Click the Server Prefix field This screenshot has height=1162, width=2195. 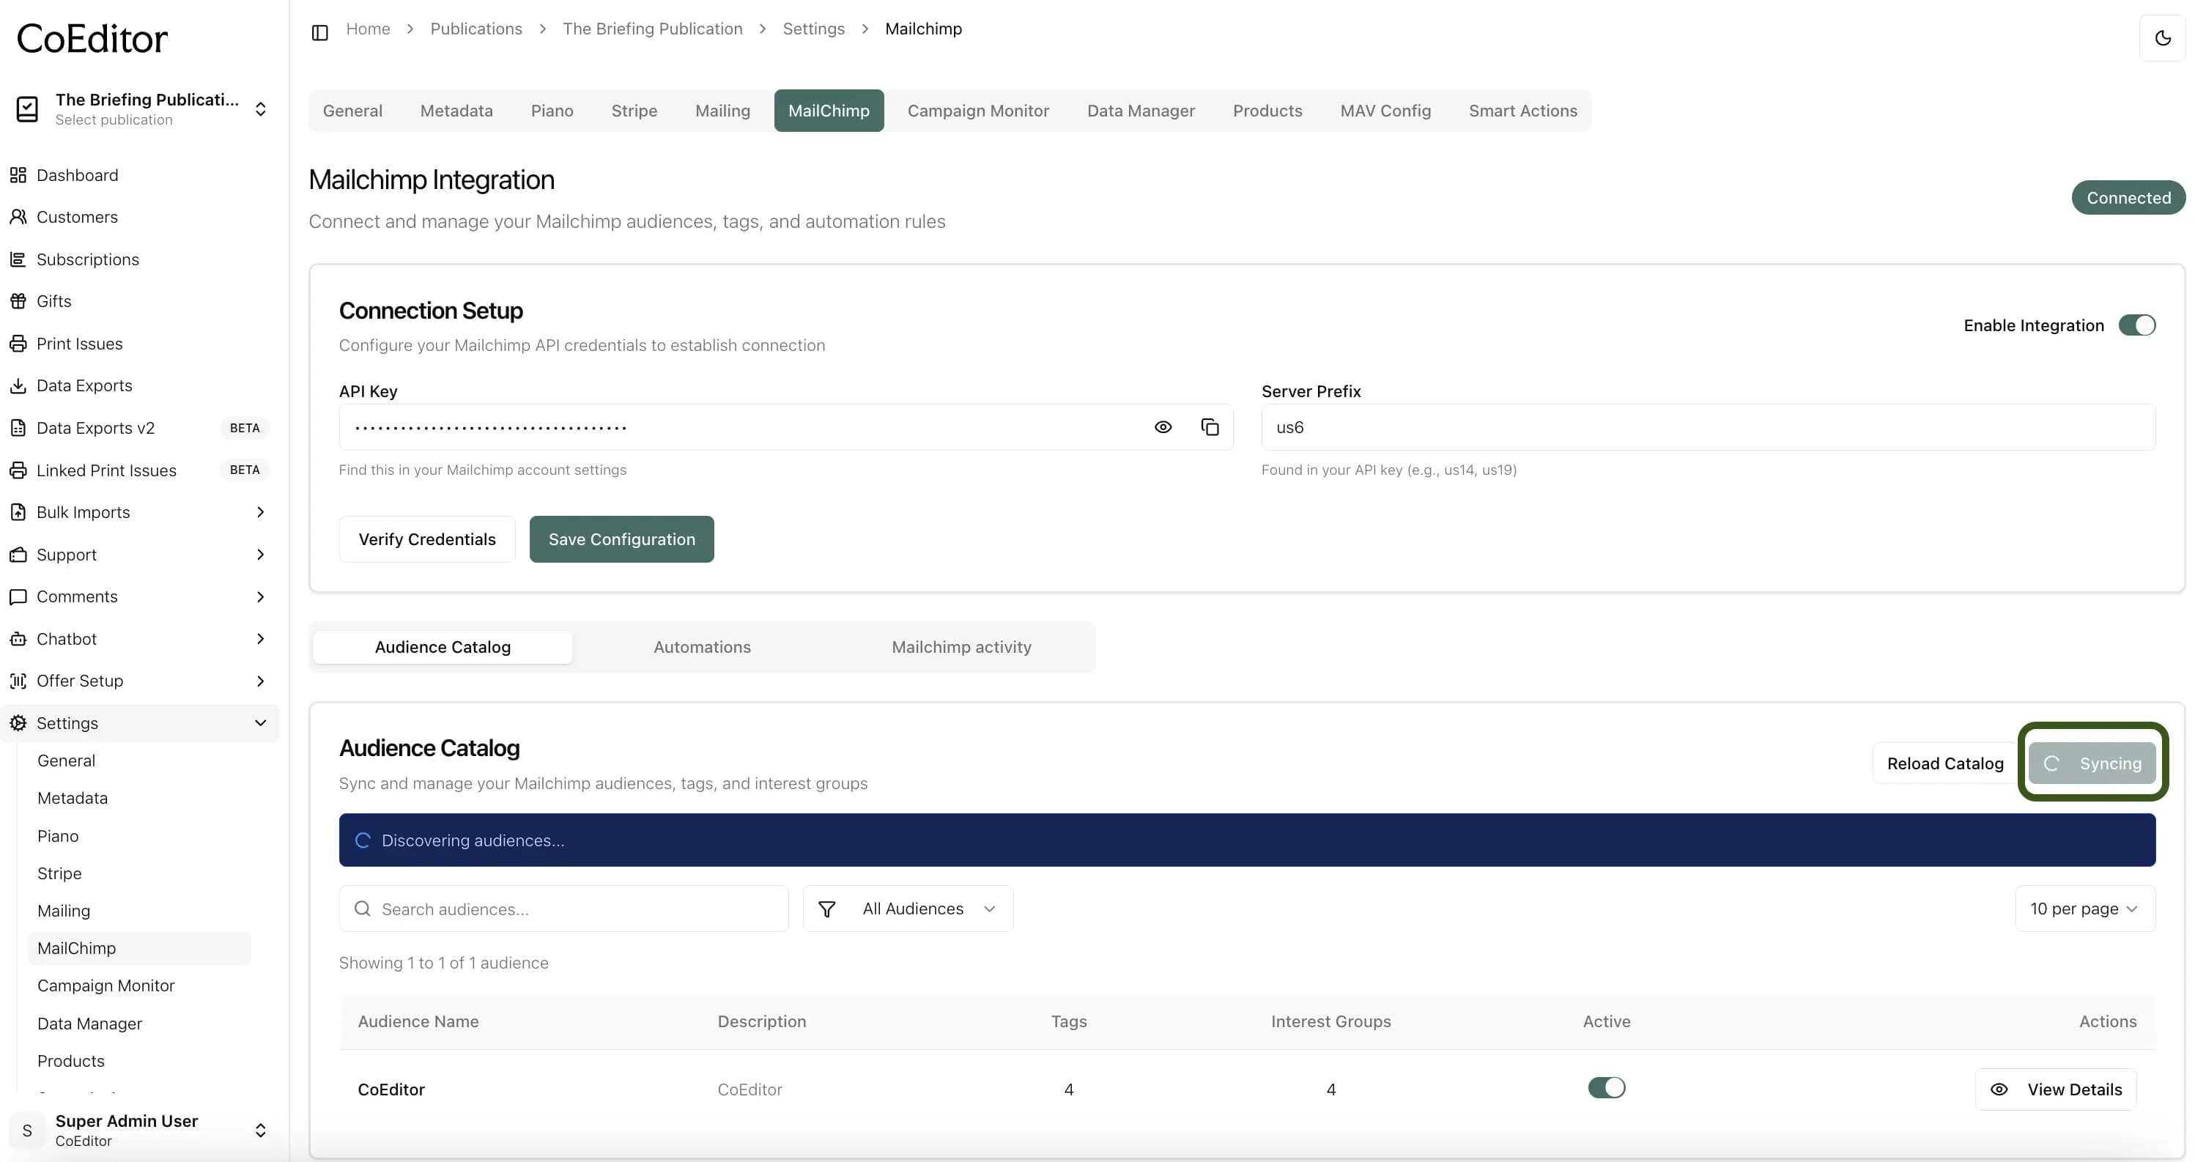pyautogui.click(x=1709, y=427)
